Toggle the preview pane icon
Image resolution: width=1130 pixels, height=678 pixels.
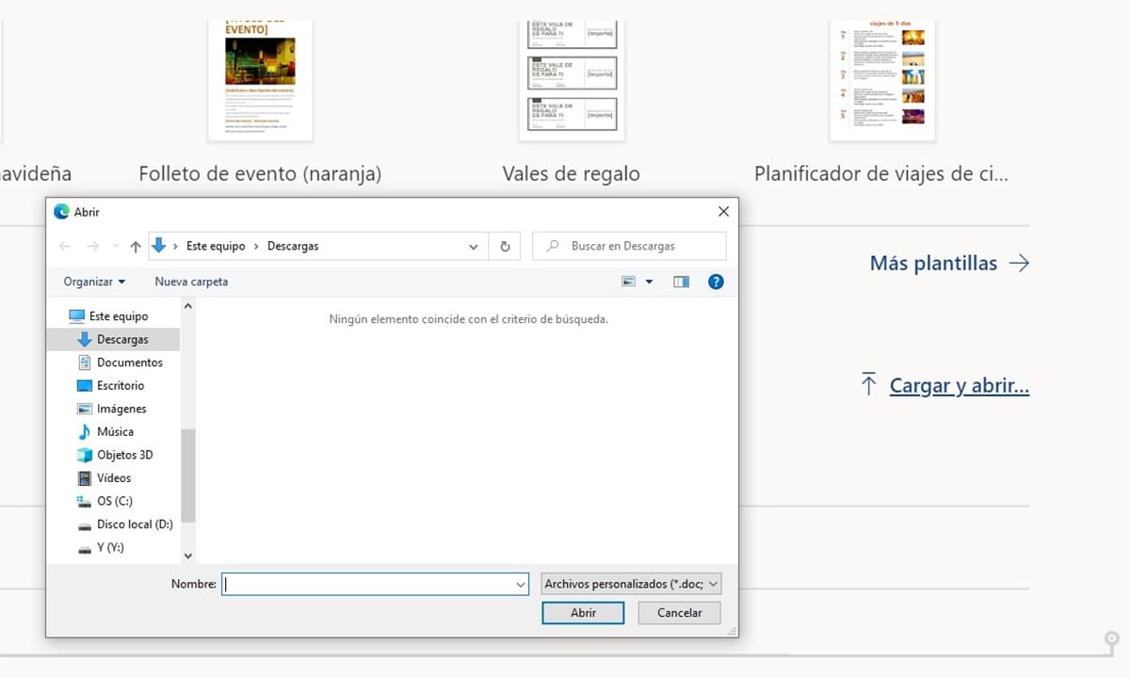click(x=681, y=282)
